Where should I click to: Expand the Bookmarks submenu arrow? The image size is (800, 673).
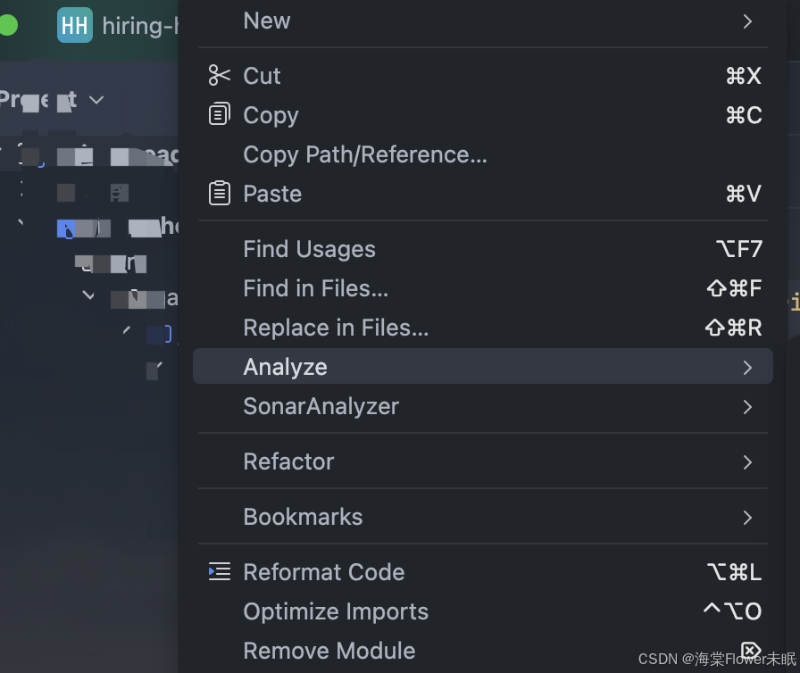[x=747, y=518]
